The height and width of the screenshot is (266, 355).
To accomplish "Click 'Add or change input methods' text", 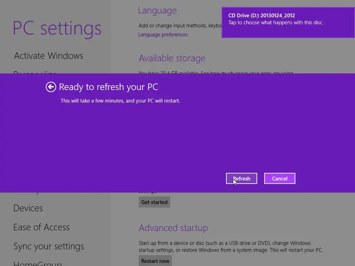I will click(180, 26).
